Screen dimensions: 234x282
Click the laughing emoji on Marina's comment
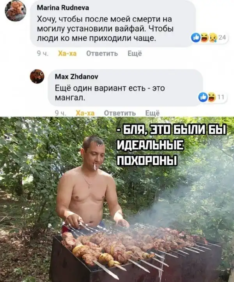tap(204, 37)
